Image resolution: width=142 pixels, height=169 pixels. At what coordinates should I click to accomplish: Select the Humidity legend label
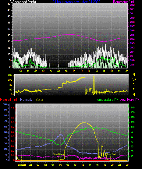click(26, 100)
